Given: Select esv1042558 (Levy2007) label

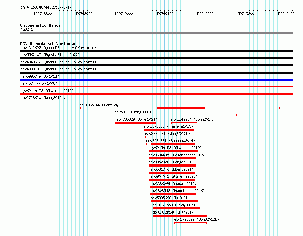Looking at the screenshot, I should coord(174,205).
